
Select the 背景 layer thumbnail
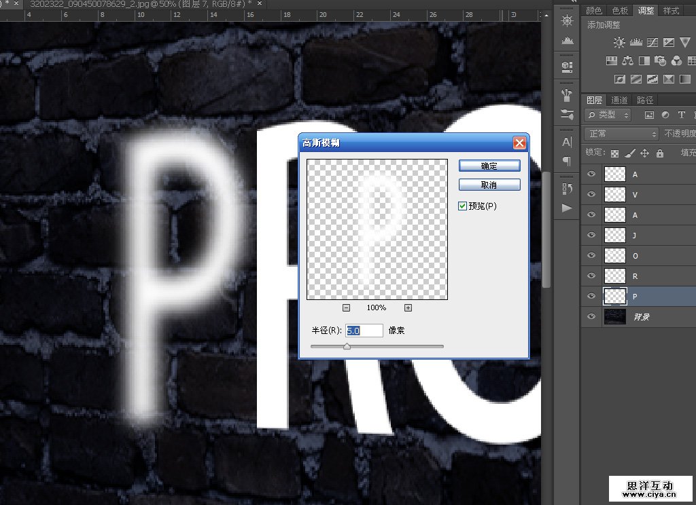coord(614,316)
